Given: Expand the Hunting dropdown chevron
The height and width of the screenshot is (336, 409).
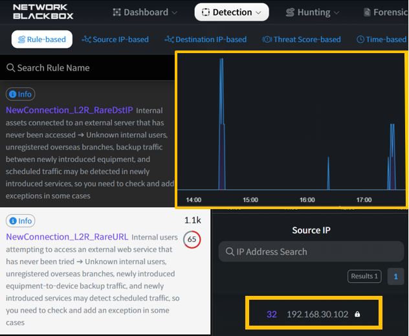Looking at the screenshot, I should coord(336,12).
